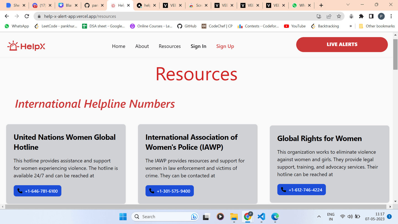Open the Chrome profile P avatar
Viewport: 398px width, 224px height.
[x=381, y=16]
